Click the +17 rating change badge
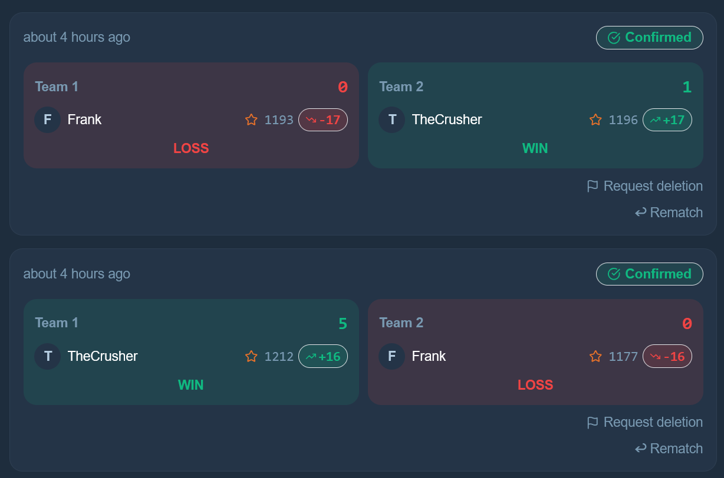724x478 pixels. pyautogui.click(x=667, y=120)
